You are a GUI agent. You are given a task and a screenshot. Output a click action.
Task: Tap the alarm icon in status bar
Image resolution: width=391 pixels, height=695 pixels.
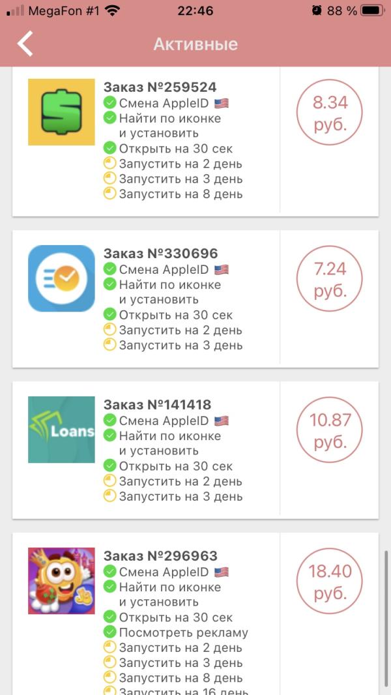tap(317, 10)
